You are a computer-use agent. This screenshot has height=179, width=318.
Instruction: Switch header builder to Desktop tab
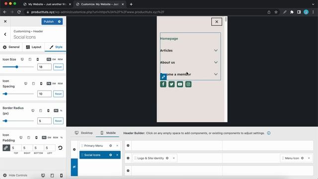pos(83,133)
